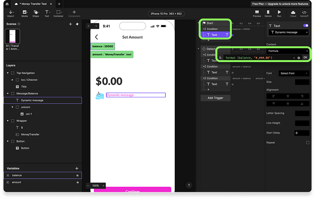Align text left

pos(273,96)
